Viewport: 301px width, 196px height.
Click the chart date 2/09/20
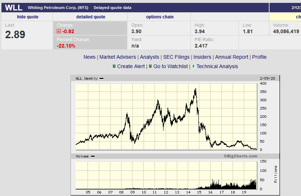point(267,79)
